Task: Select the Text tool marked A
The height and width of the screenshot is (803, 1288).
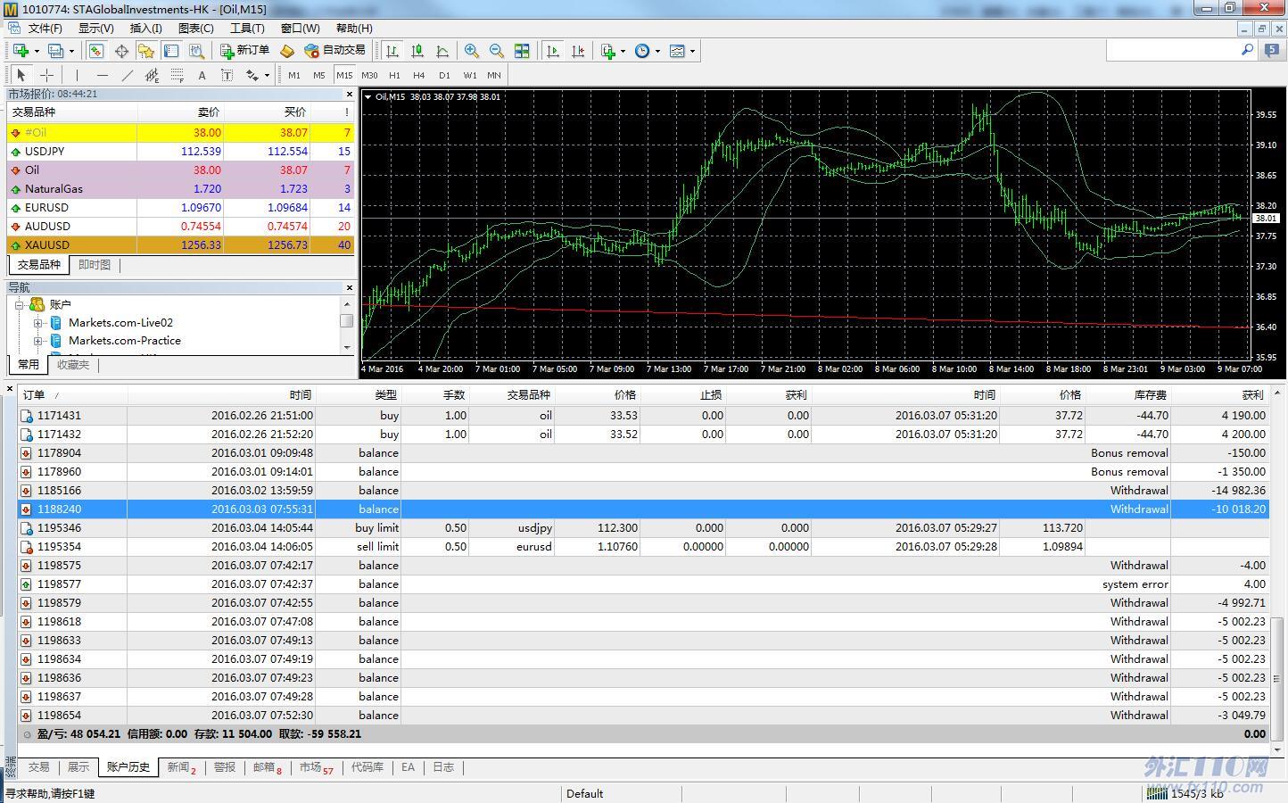Action: tap(202, 75)
